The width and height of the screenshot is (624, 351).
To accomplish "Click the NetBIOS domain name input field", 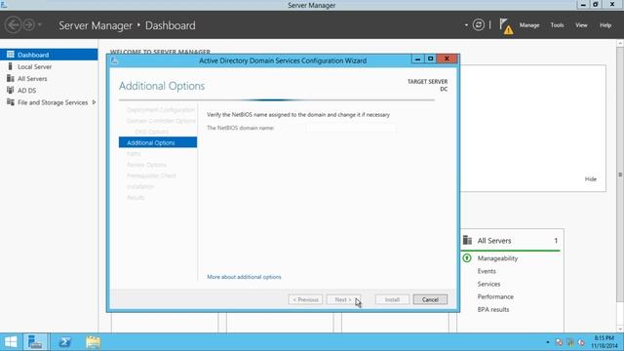I will 351,128.
